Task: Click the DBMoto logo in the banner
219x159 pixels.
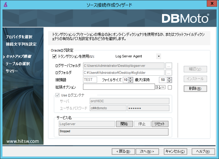Action: click(185, 19)
